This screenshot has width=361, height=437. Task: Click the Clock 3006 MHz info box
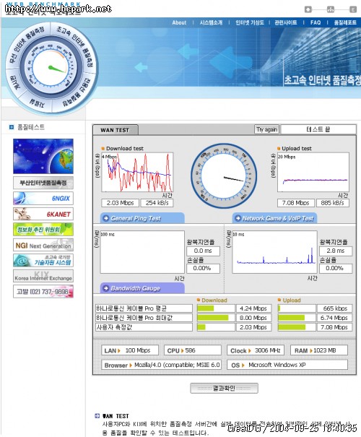coord(256,350)
